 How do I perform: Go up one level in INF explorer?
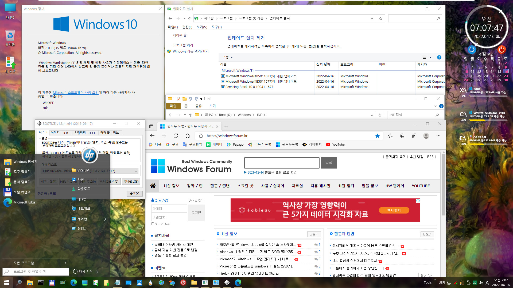click(190, 115)
